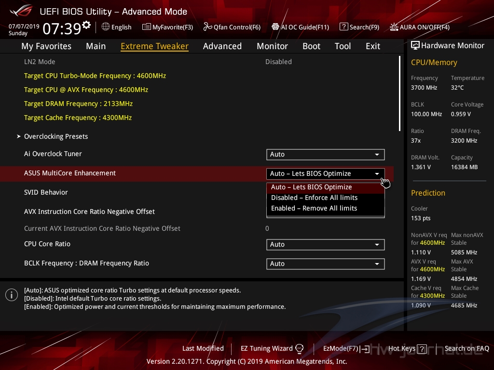The height and width of the screenshot is (370, 494).
Task: Launch AI OC Guide brain icon
Action: click(x=275, y=27)
